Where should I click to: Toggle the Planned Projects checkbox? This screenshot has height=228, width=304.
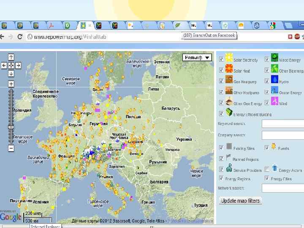point(221,159)
